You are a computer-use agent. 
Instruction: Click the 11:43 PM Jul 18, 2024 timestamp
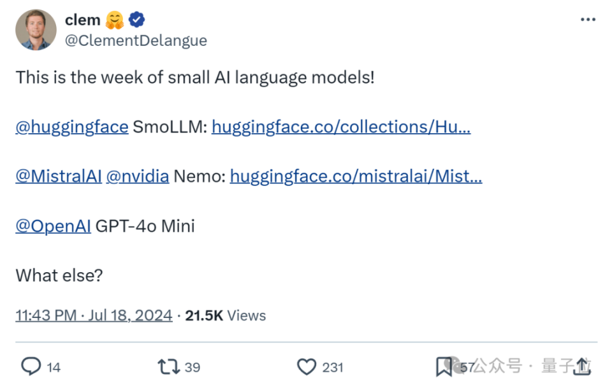tap(94, 315)
